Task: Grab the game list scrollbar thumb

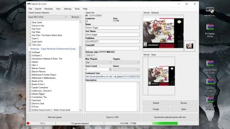Action: [80, 52]
